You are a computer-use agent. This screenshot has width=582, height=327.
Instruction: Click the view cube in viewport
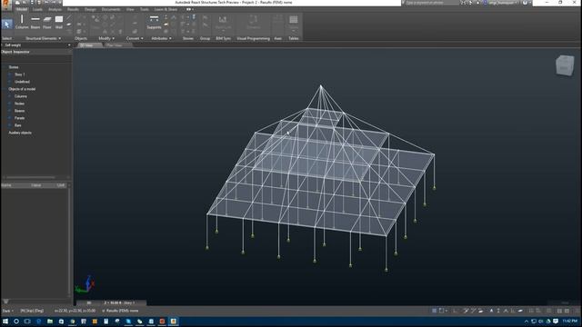pos(565,65)
